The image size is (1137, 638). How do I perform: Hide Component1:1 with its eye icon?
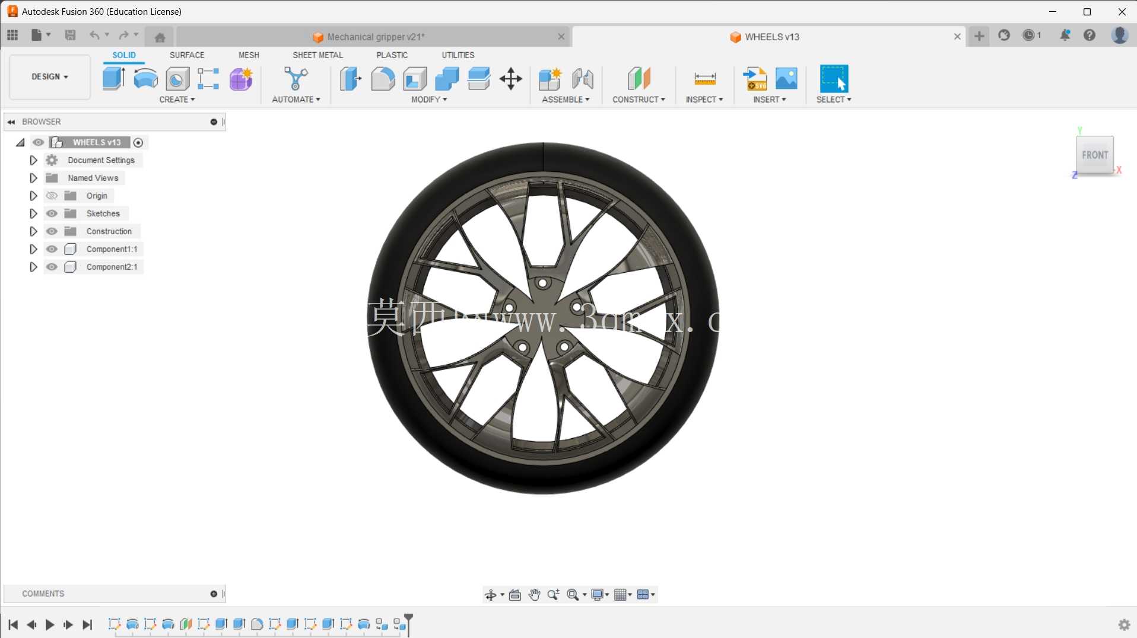(x=52, y=249)
